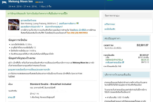Click the popup icon beside คำขอ
Image resolution: width=153 pixels, height=102 pixels.
coord(14,97)
